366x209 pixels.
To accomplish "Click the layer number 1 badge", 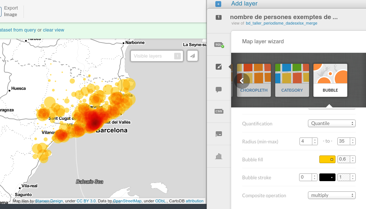I will [x=219, y=17].
